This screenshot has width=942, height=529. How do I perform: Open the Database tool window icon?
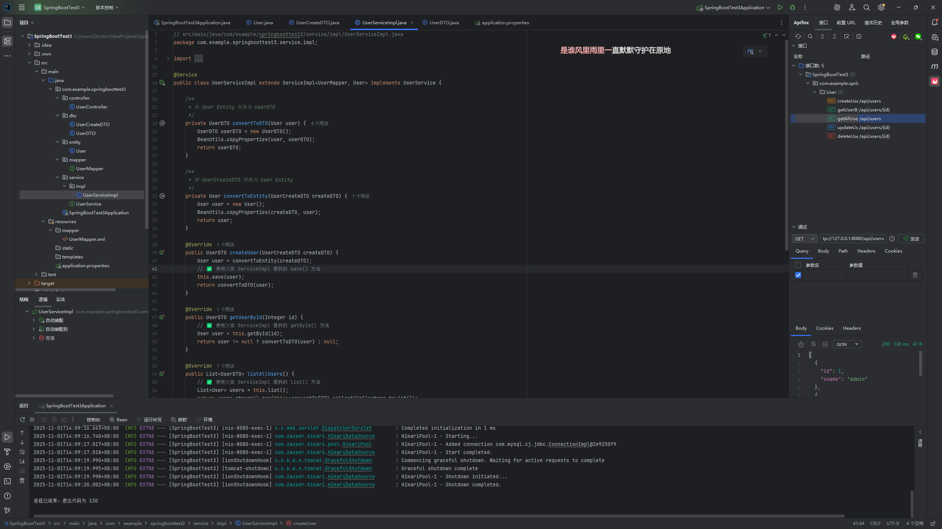coord(935,52)
